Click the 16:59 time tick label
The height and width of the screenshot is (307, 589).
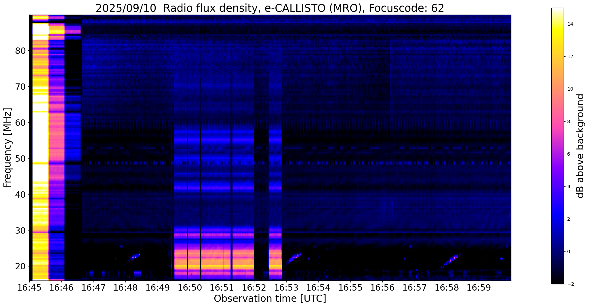pyautogui.click(x=479, y=287)
